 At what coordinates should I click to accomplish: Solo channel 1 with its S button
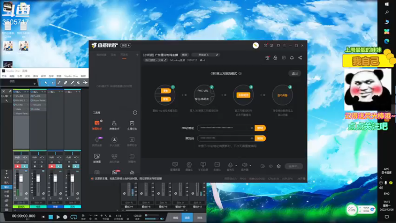[x=24, y=162]
